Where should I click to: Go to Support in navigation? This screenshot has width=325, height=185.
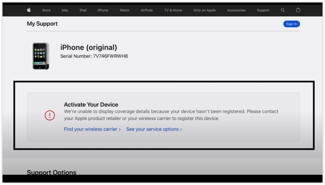click(263, 10)
